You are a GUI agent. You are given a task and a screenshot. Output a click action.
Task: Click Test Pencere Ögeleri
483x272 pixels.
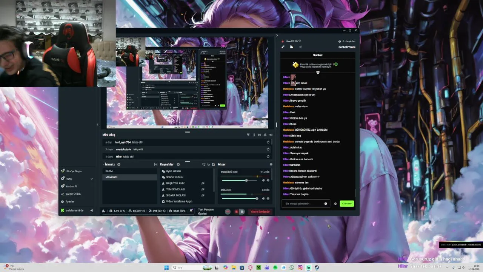(x=206, y=212)
